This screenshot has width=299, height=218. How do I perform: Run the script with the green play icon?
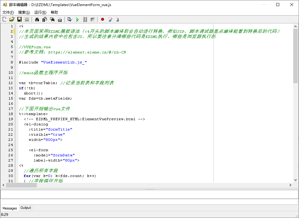(x=77, y=19)
